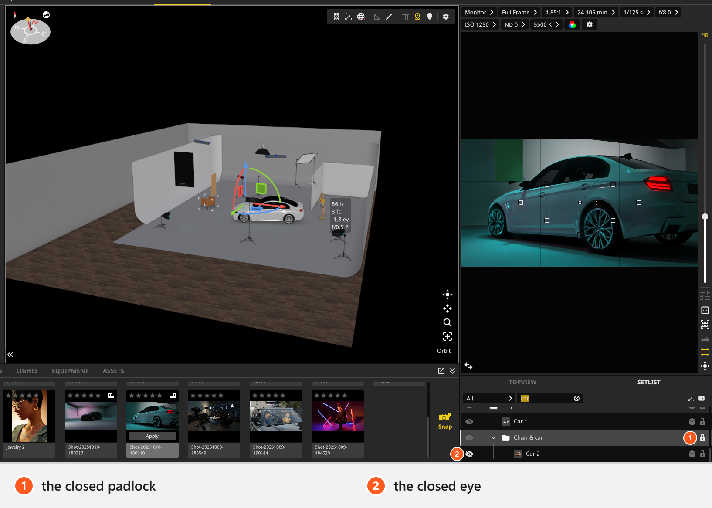Collapse the Chair & car folder

click(494, 437)
